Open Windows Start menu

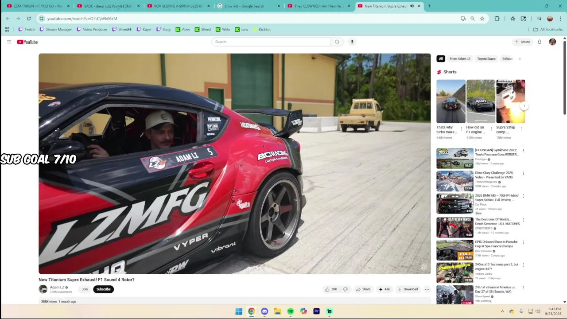pos(239,311)
